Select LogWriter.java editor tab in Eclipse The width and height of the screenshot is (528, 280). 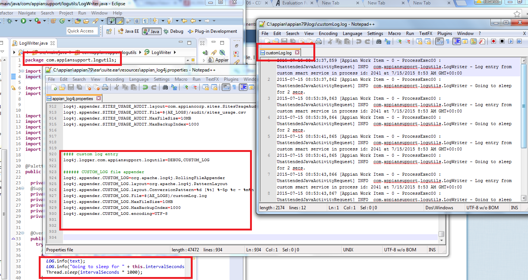click(x=34, y=43)
